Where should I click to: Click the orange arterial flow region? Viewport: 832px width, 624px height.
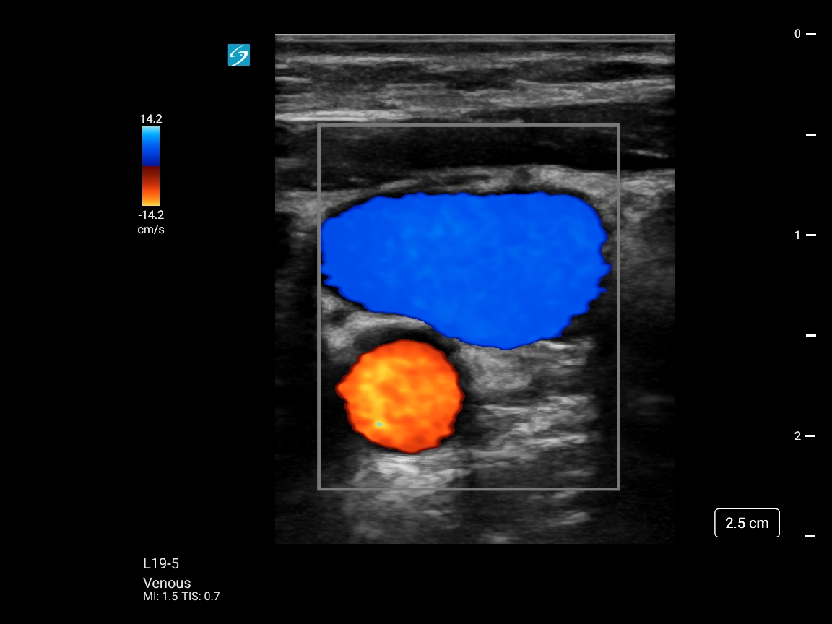[x=401, y=397]
